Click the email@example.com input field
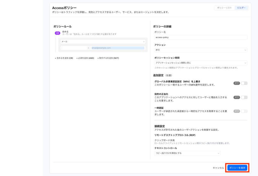This screenshot has height=176, width=258. pos(118,48)
